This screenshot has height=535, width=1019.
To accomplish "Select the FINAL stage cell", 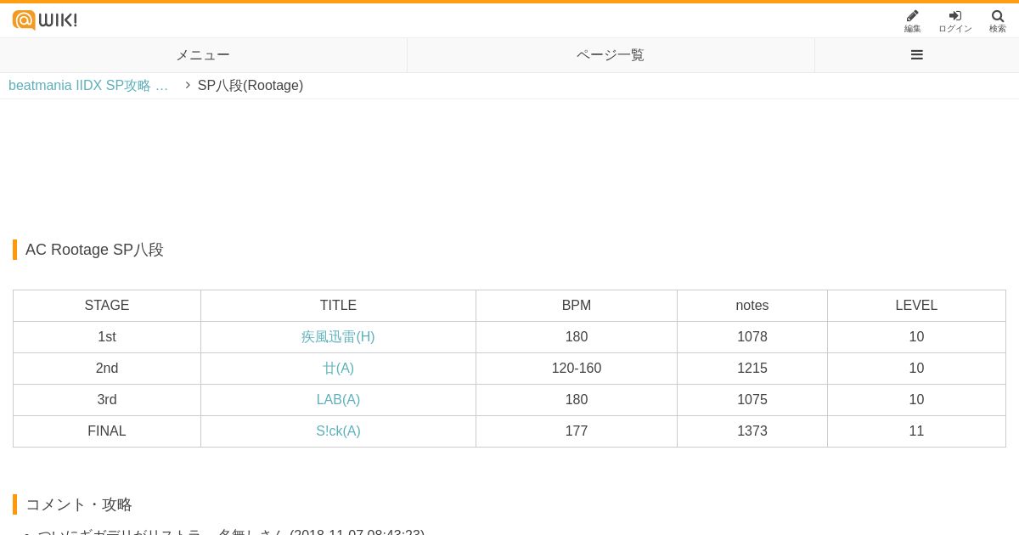I will coord(107,431).
